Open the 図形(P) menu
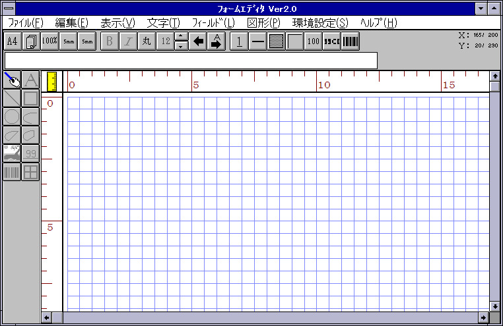This screenshot has height=326, width=503. click(263, 22)
